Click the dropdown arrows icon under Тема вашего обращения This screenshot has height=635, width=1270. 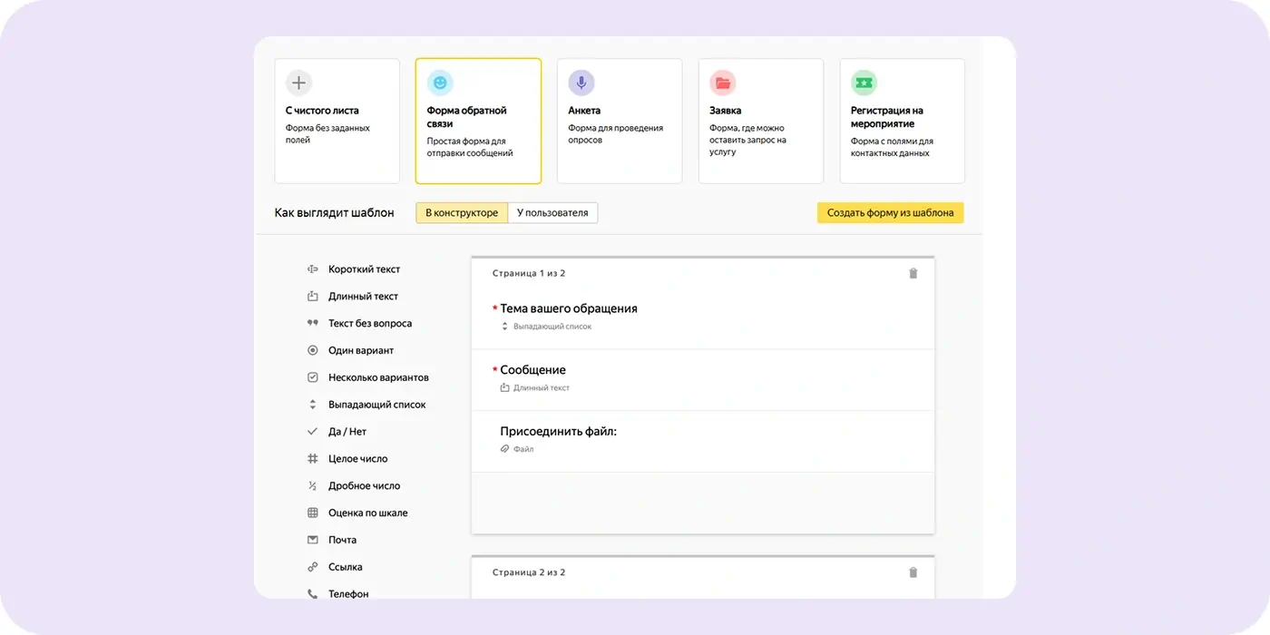click(505, 326)
